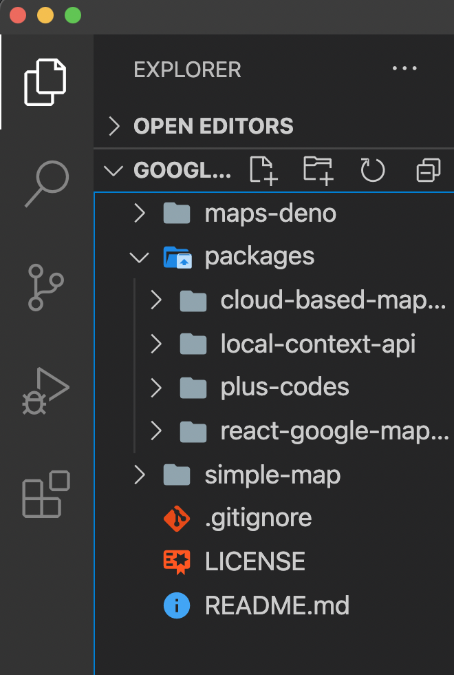Click the certificate icon beside LICENSE

(177, 562)
